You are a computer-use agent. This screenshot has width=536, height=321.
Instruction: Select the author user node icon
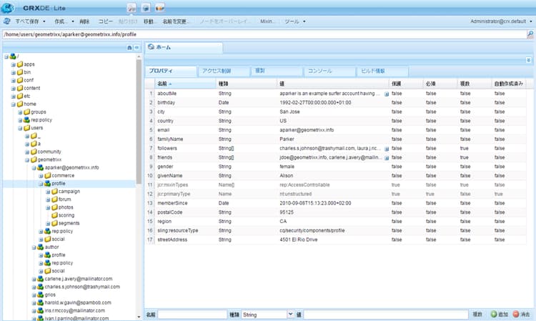tap(40, 247)
